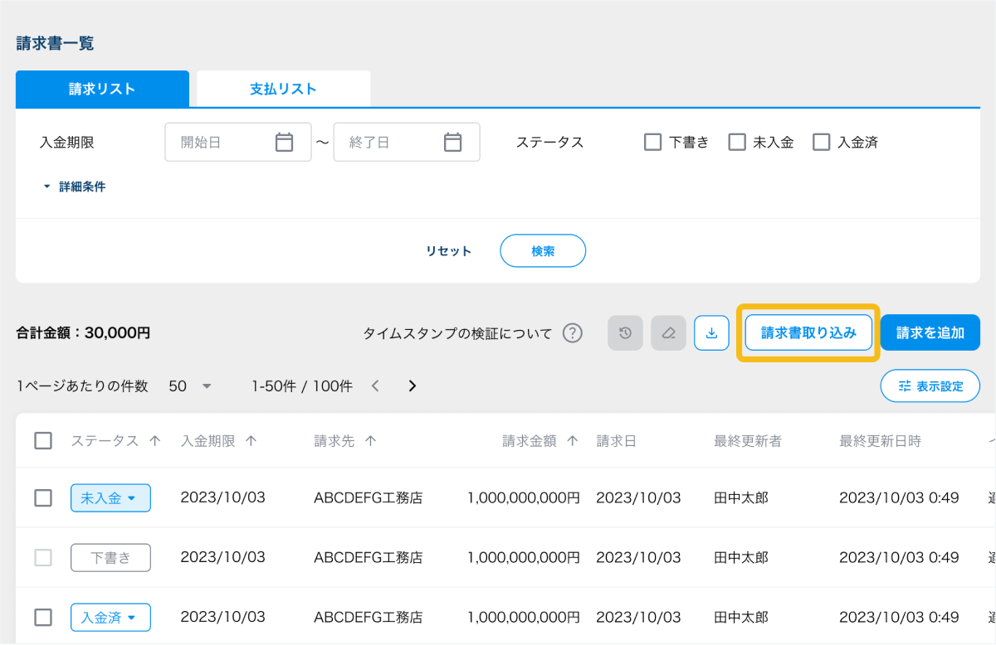
Task: Expand the 詳細条件 section
Action: pos(75,187)
